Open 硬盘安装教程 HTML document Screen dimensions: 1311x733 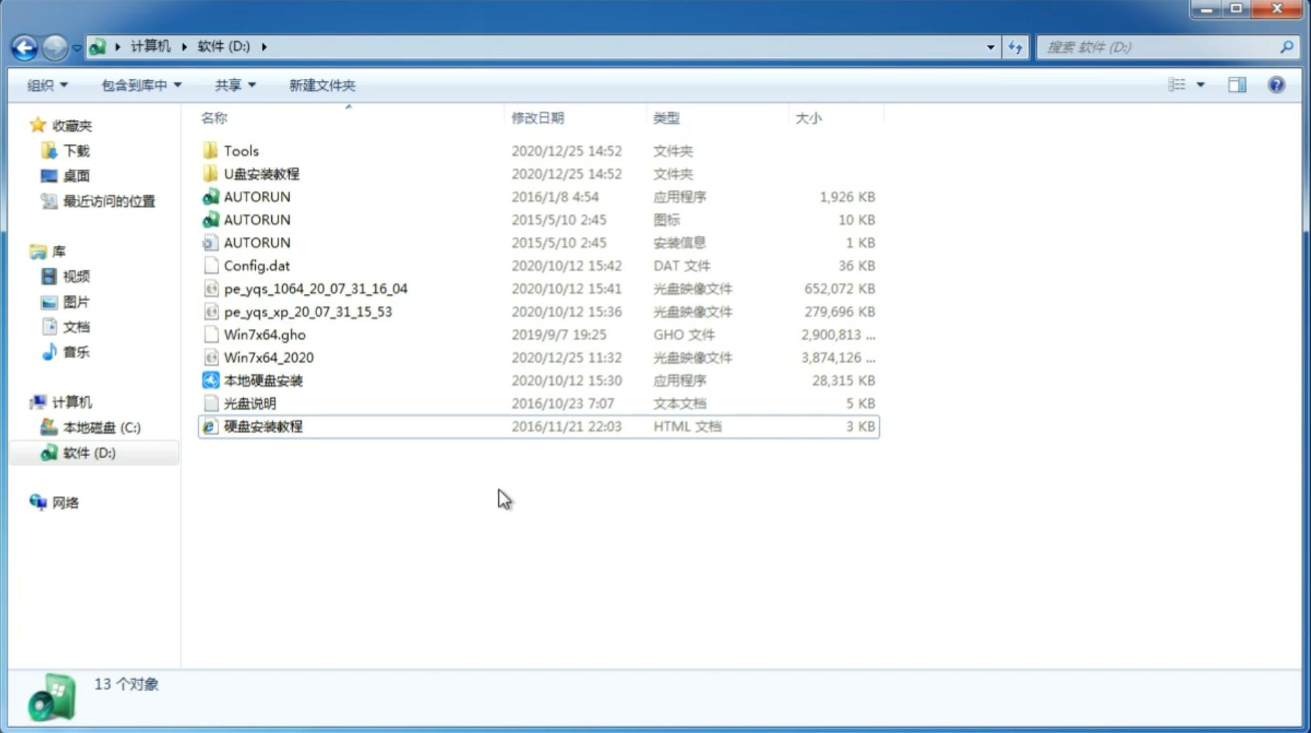coord(262,426)
